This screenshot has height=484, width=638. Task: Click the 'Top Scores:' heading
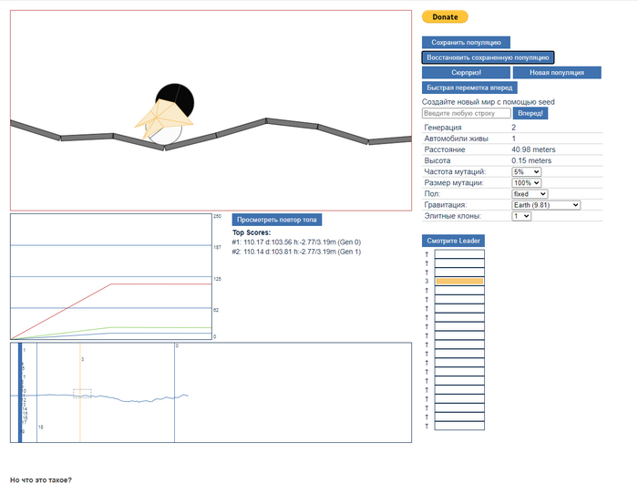click(252, 232)
